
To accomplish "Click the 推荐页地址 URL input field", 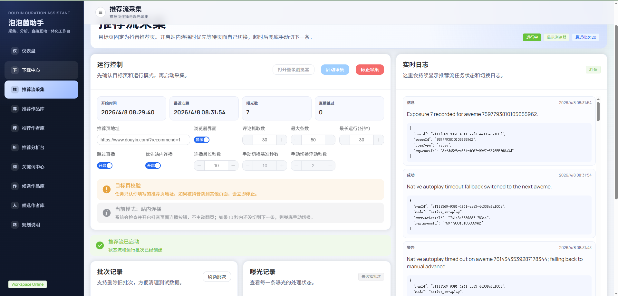I will click(143, 140).
